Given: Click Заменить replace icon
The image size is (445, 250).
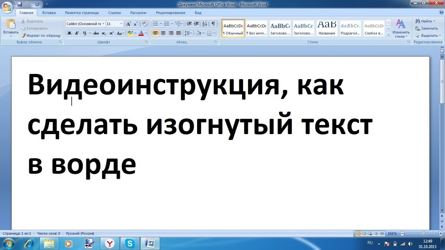Looking at the screenshot, I should pyautogui.click(x=418, y=28).
